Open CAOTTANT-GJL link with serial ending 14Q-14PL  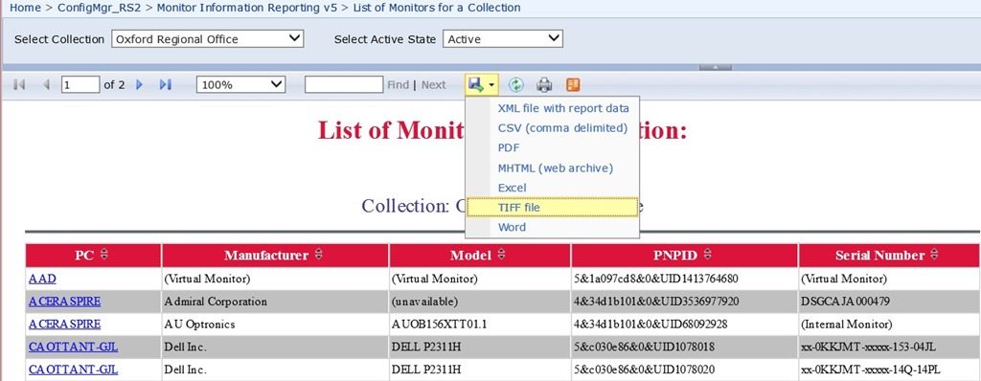73,370
